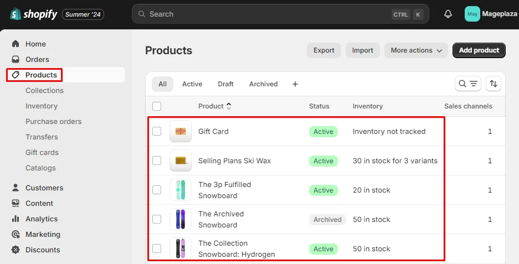Add a new view with plus
The height and width of the screenshot is (264, 519).
coord(295,84)
